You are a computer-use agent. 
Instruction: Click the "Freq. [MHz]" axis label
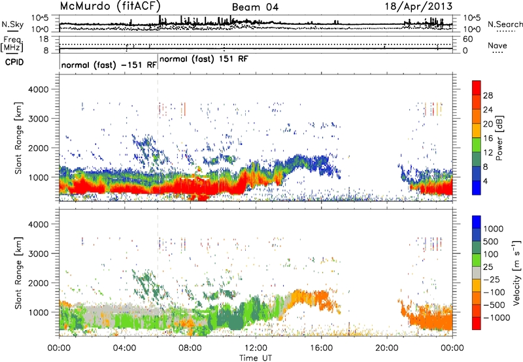(x=12, y=44)
